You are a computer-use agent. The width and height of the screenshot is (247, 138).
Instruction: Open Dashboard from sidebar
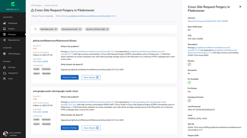(x=13, y=23)
